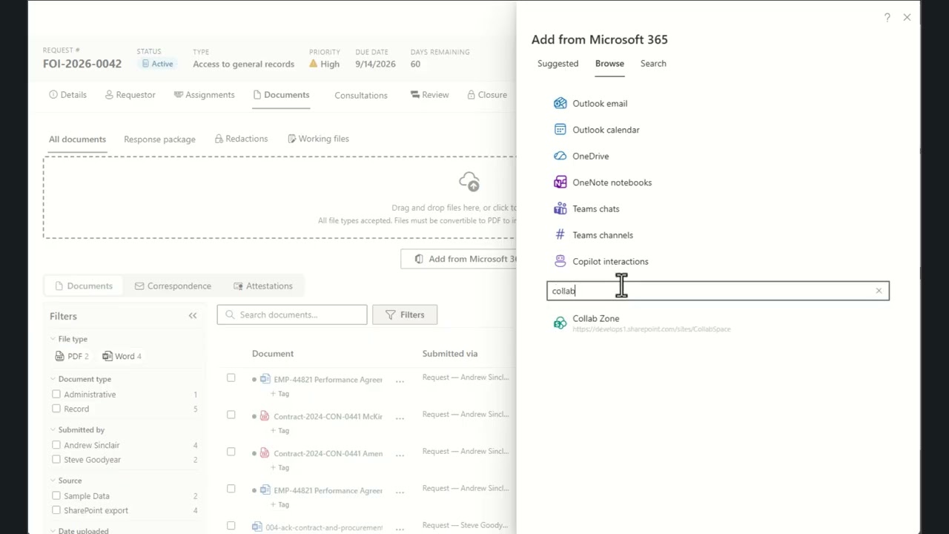Collapse the Date uploaded filter group
The width and height of the screenshot is (949, 534).
pyautogui.click(x=53, y=530)
